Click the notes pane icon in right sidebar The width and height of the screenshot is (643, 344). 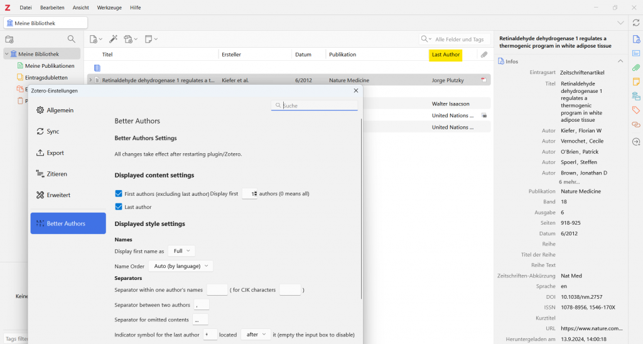[635, 82]
